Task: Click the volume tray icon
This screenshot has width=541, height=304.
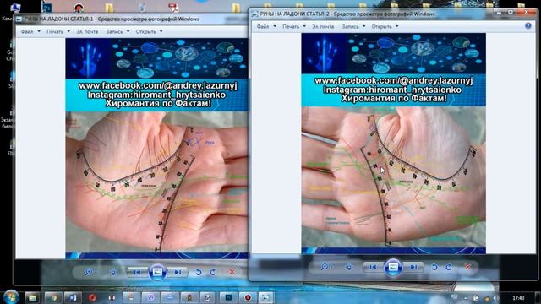Action: [496, 298]
